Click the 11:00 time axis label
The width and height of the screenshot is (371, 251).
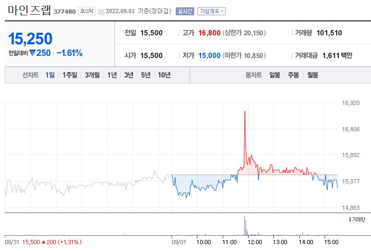coord(229,242)
